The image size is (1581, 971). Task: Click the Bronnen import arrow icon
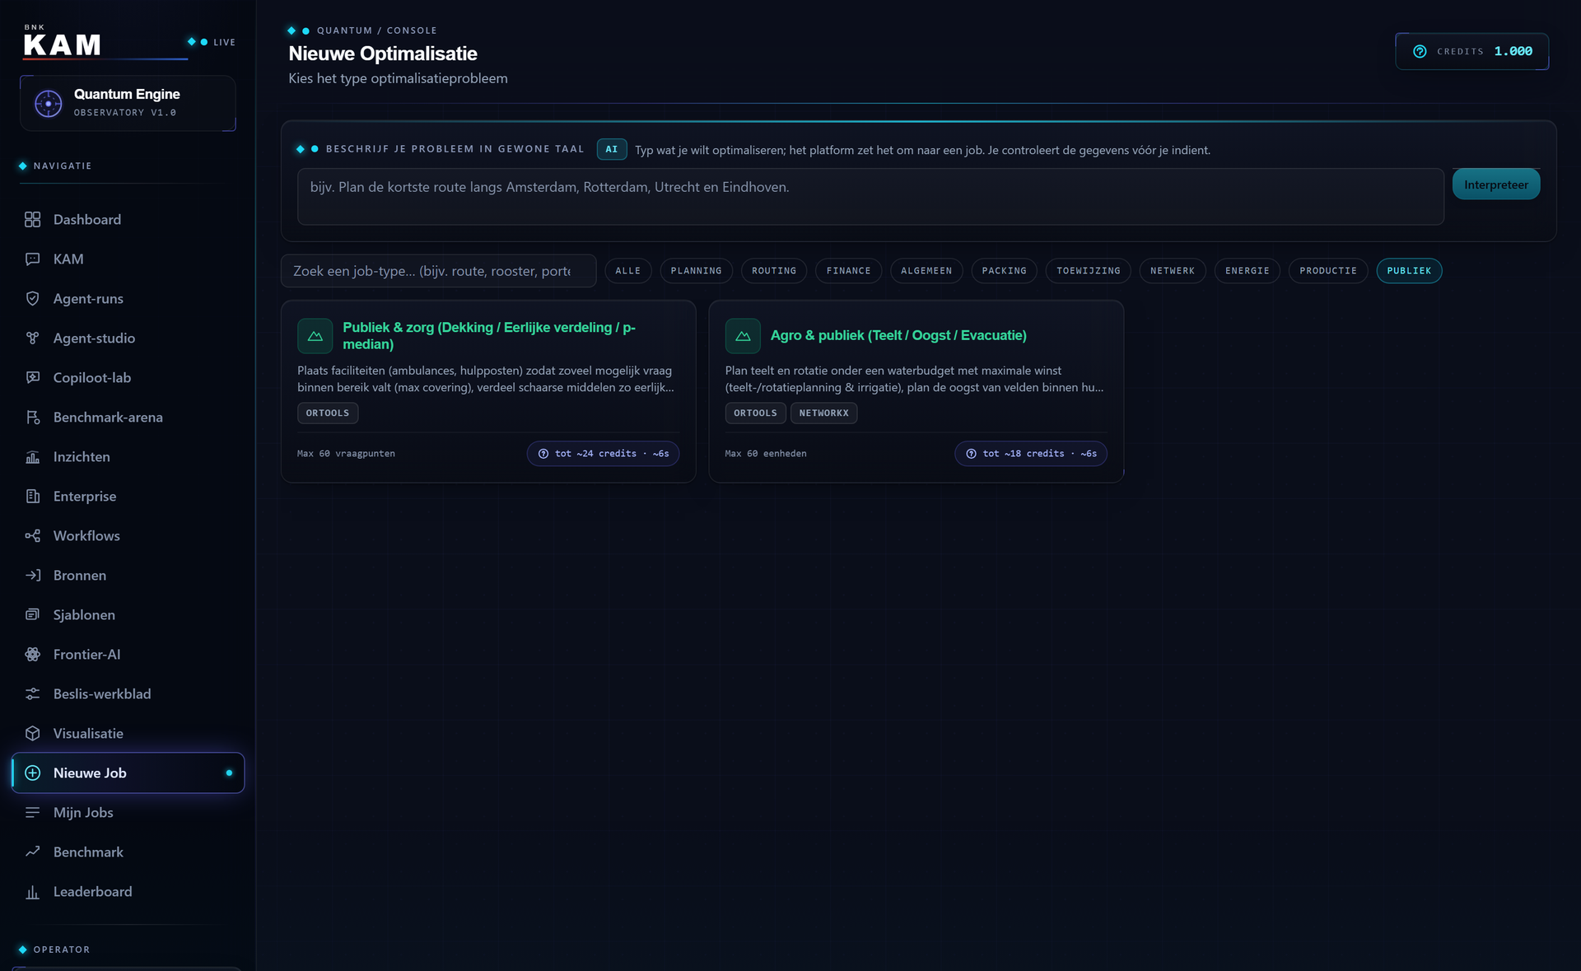(32, 575)
